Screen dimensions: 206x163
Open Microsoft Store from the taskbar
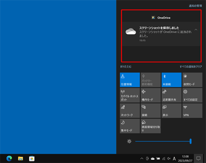pyautogui.click(x=32, y=158)
